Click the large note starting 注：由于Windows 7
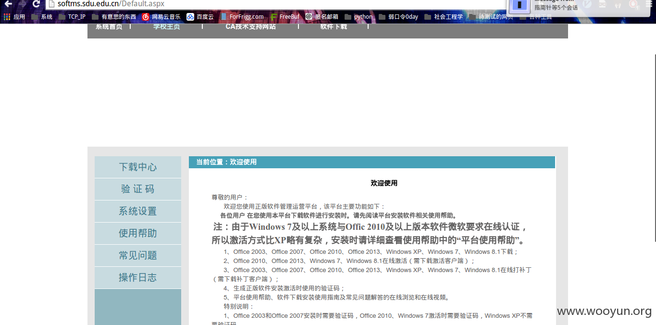Screen dimensions: 656x325 [x=370, y=233]
